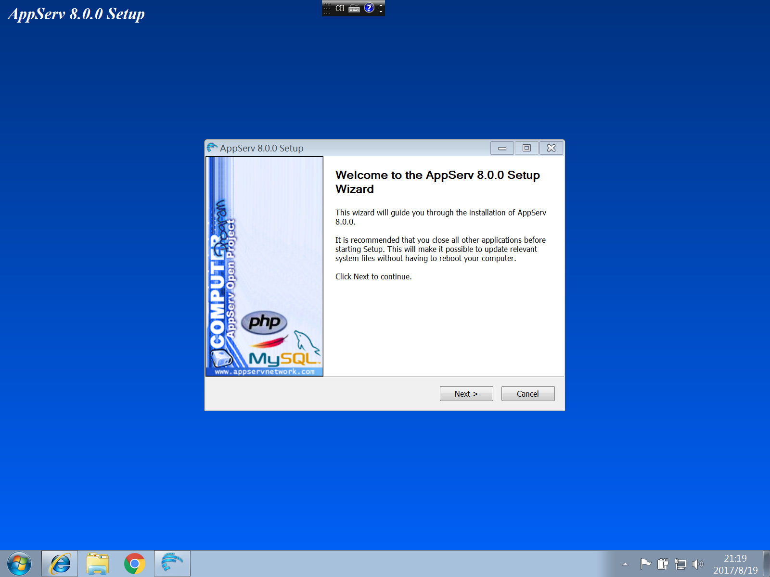The height and width of the screenshot is (577, 770).
Task: Show hidden system tray icons
Action: [626, 564]
